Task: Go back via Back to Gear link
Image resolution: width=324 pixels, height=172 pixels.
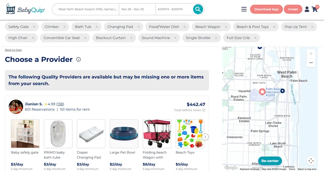Action: click(14, 50)
